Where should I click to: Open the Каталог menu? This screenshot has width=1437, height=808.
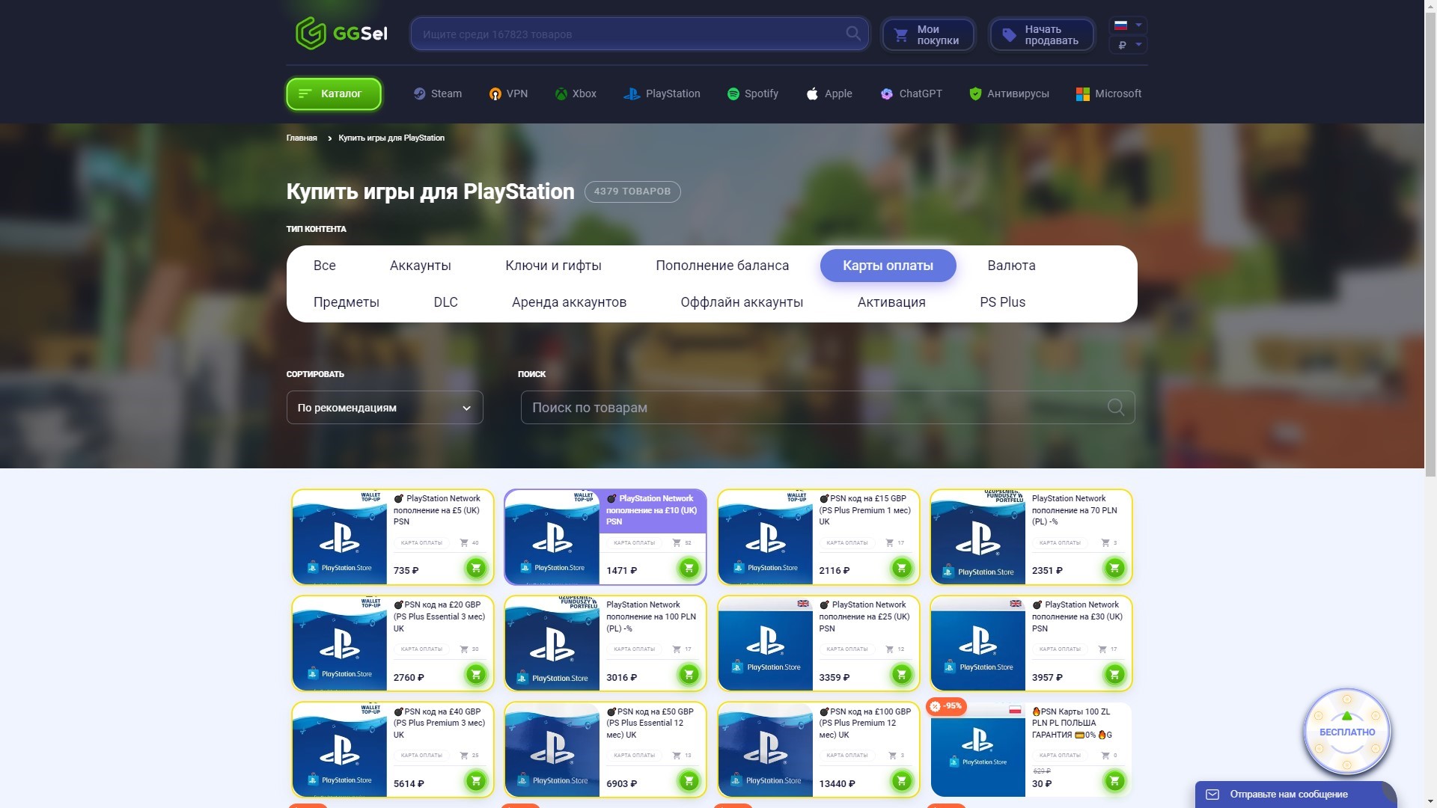click(334, 94)
